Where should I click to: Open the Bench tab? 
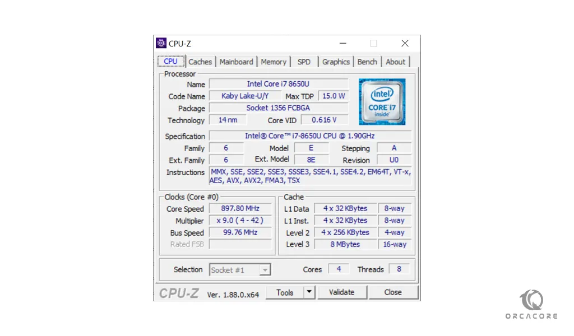pos(367,62)
